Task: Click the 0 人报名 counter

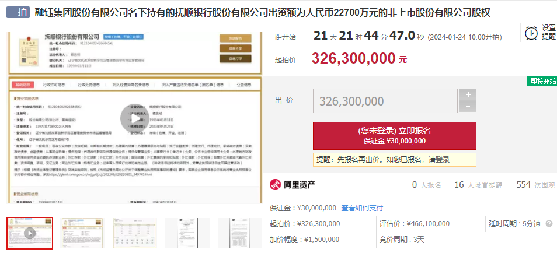Action: [426, 185]
